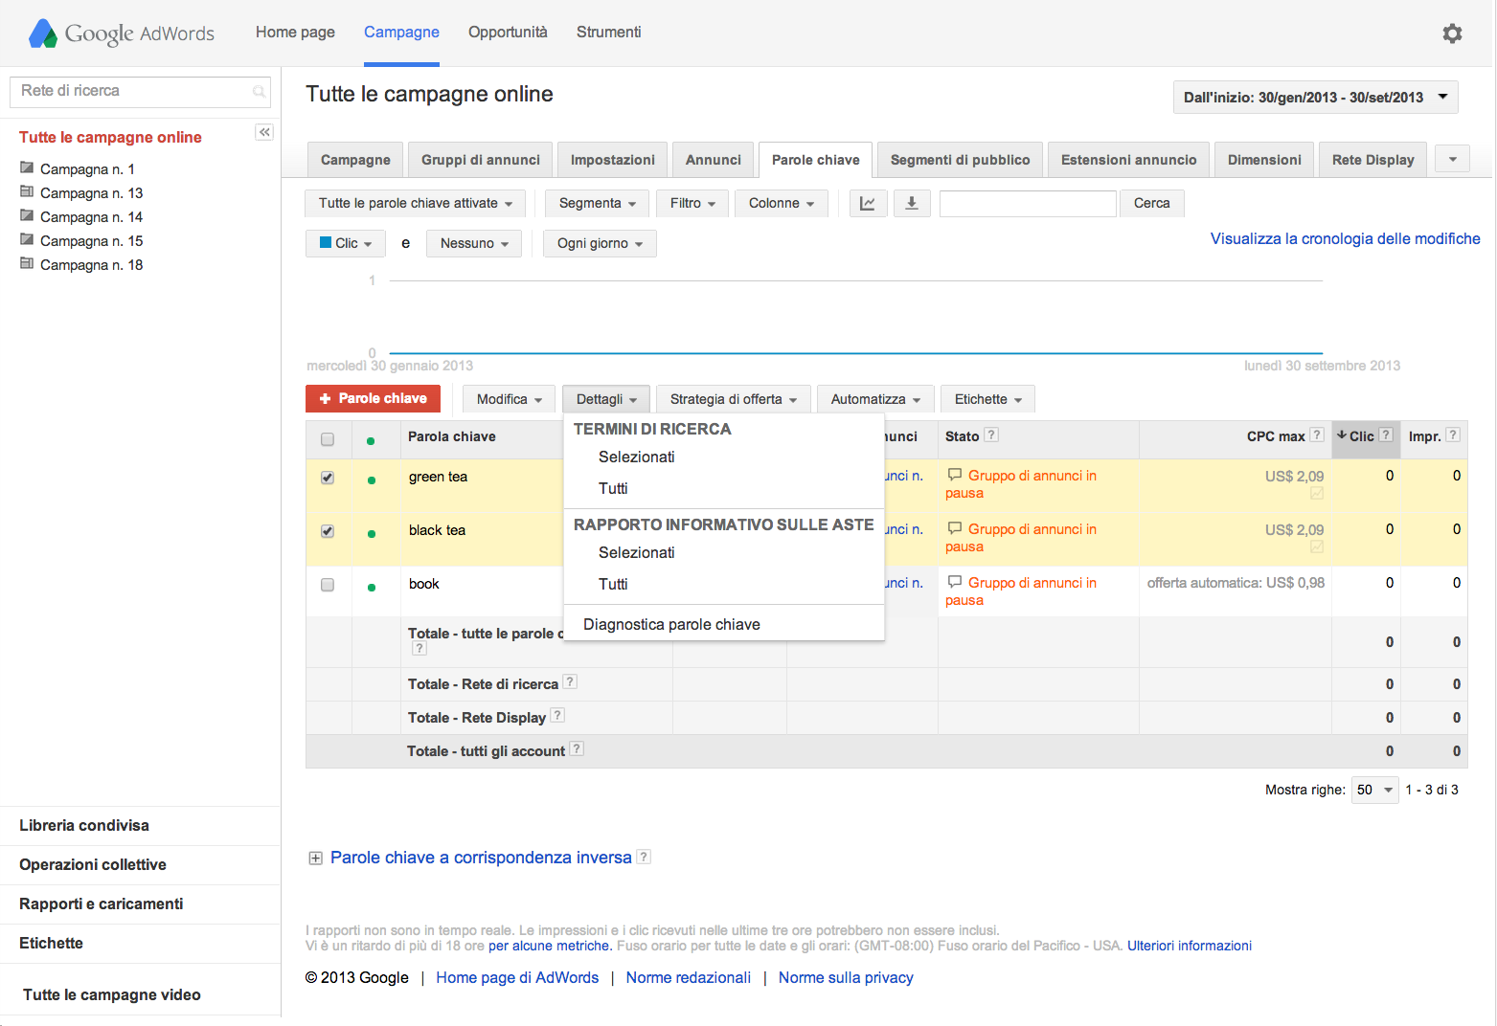
Task: Switch to the Impostazioni tab
Action: point(613,160)
